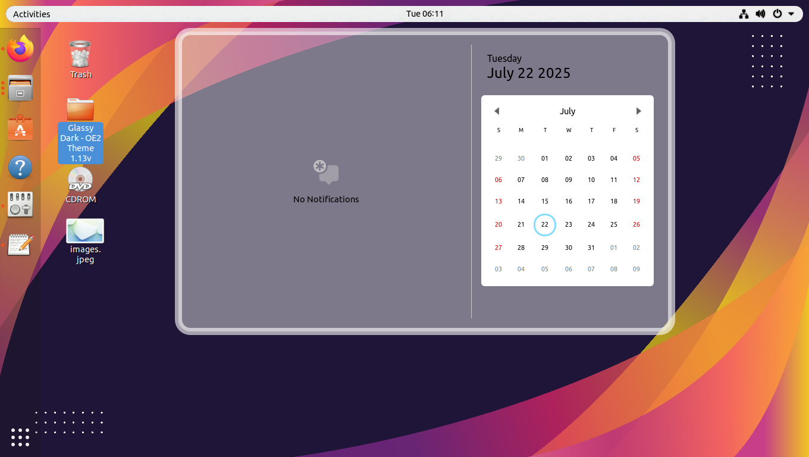
Task: Go to next month in calendar
Action: point(638,111)
